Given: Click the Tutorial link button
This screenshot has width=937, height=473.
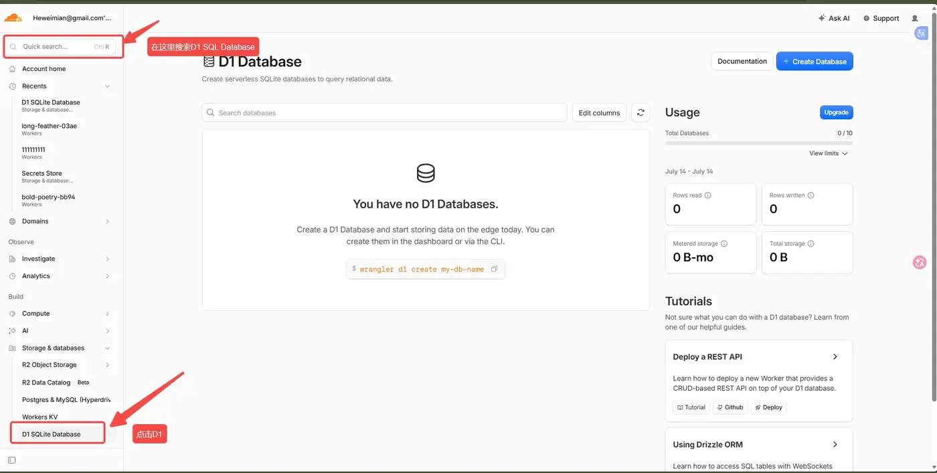Looking at the screenshot, I should click(x=691, y=407).
